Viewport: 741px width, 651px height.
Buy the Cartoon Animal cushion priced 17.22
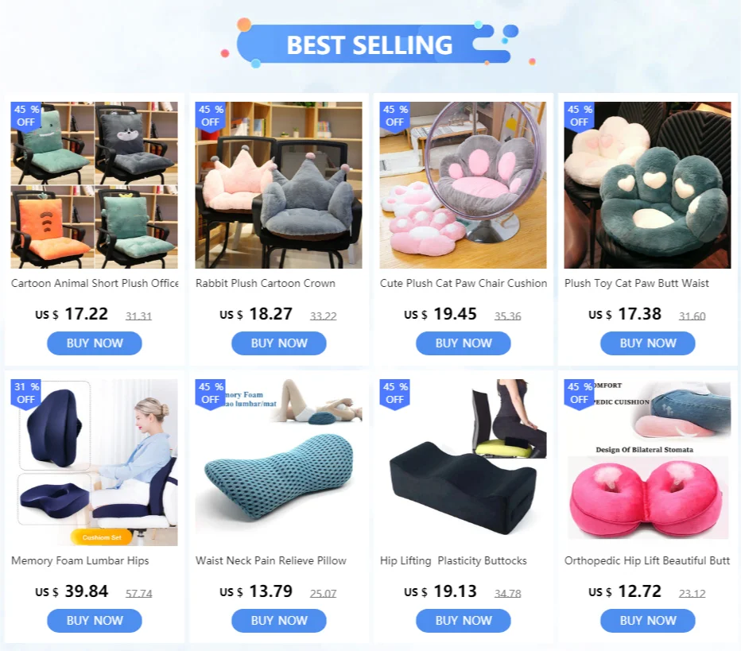tap(95, 343)
